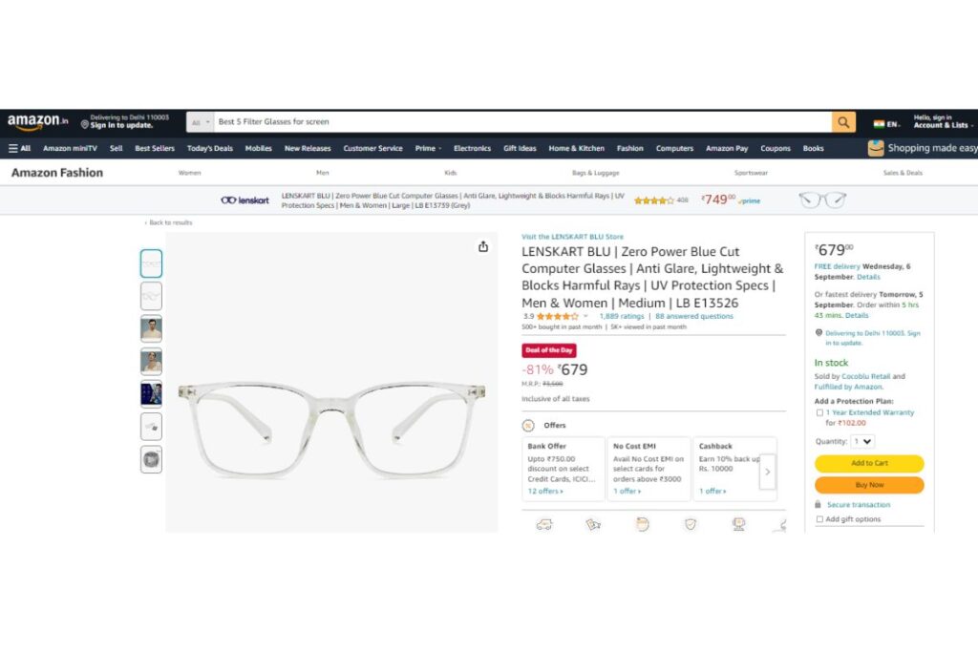Click the delivery location pin icon
Viewport: 978px width, 652px height.
[x=85, y=125]
